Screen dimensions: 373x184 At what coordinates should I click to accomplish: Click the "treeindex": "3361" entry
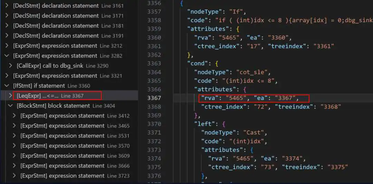[300, 46]
